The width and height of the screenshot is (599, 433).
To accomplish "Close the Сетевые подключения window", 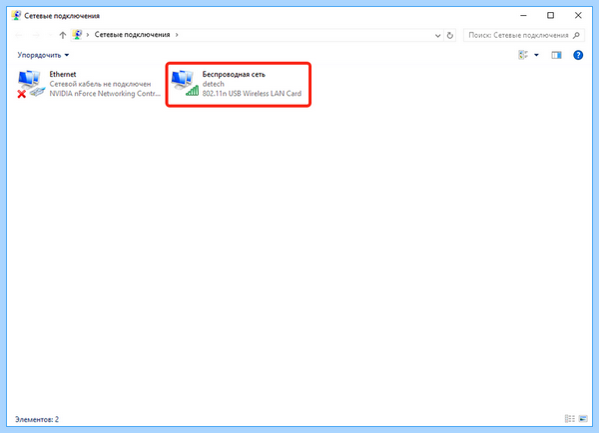I will coord(578,16).
